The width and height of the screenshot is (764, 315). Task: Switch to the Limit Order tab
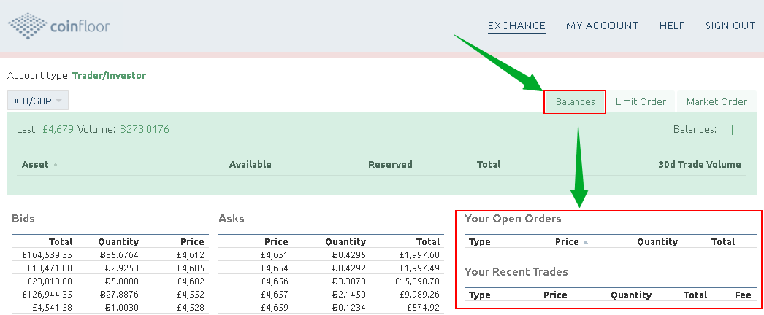(641, 102)
